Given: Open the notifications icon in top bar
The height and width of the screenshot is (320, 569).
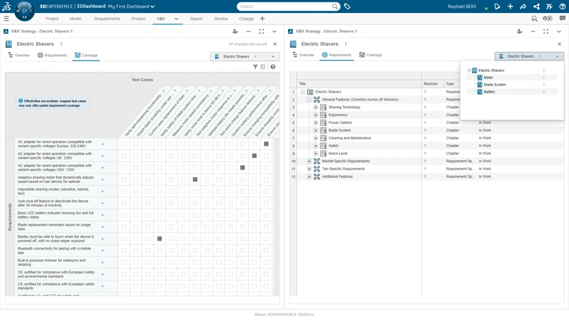Looking at the screenshot, I should pyautogui.click(x=497, y=6).
